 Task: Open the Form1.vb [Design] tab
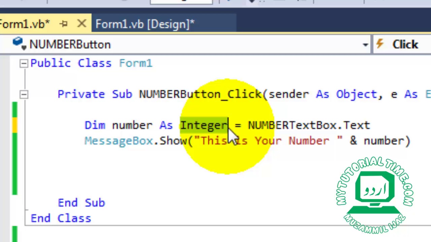pos(145,24)
